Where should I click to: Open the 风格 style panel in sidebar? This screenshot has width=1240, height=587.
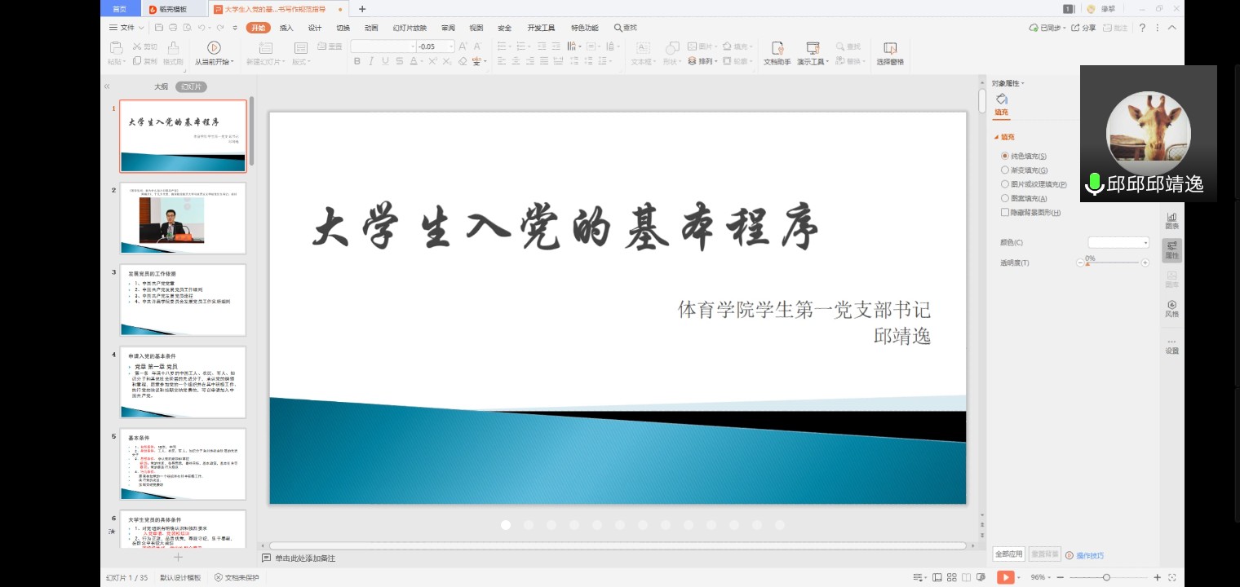tap(1171, 308)
